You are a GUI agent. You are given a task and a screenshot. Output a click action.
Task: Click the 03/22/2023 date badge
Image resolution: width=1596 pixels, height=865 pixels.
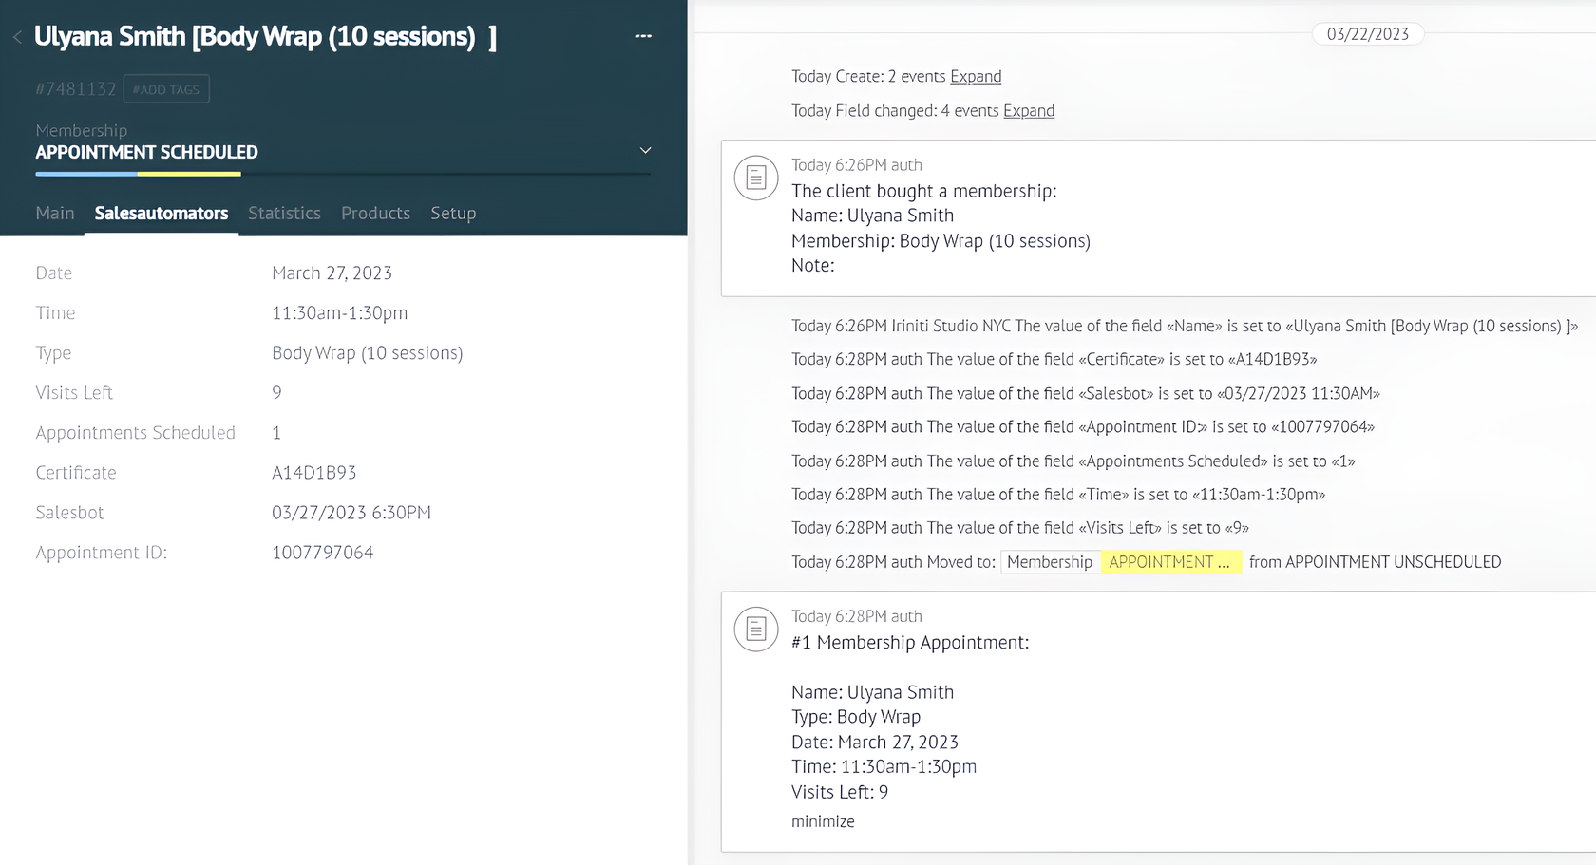click(x=1367, y=34)
